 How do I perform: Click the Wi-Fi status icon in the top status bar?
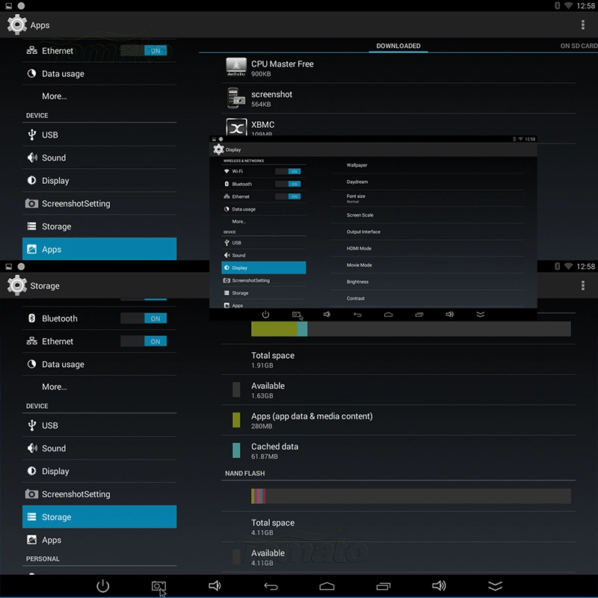(568, 5)
